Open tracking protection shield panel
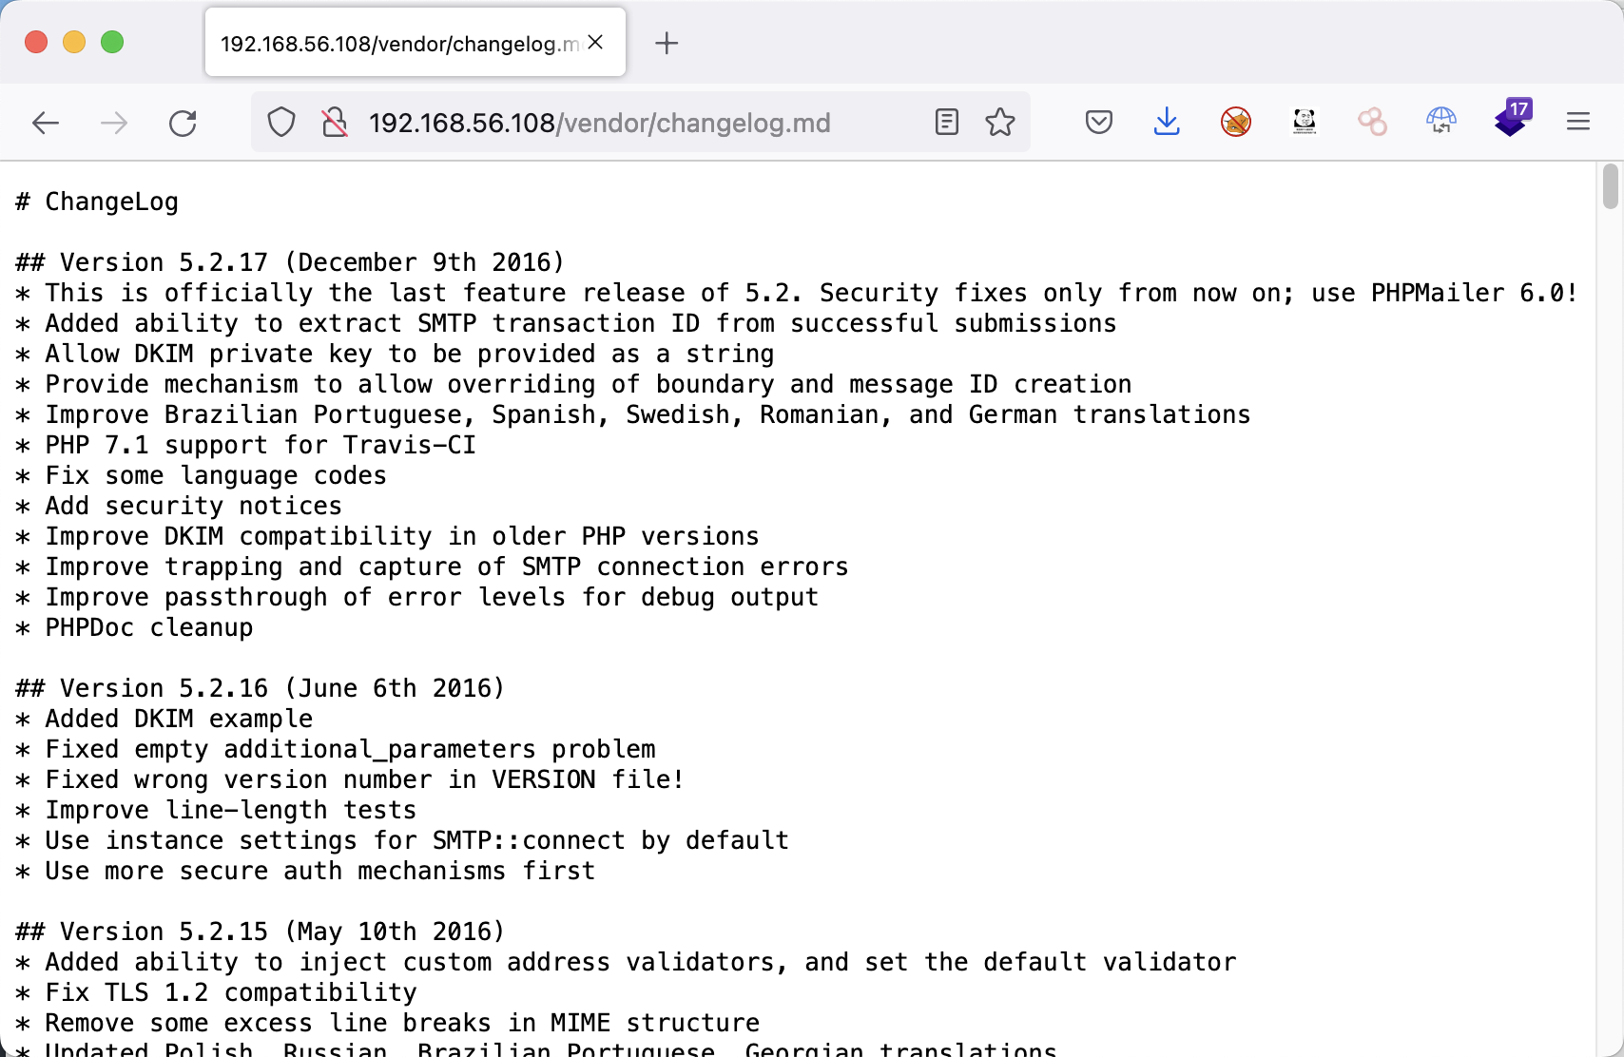Image resolution: width=1624 pixels, height=1057 pixels. coord(281,123)
